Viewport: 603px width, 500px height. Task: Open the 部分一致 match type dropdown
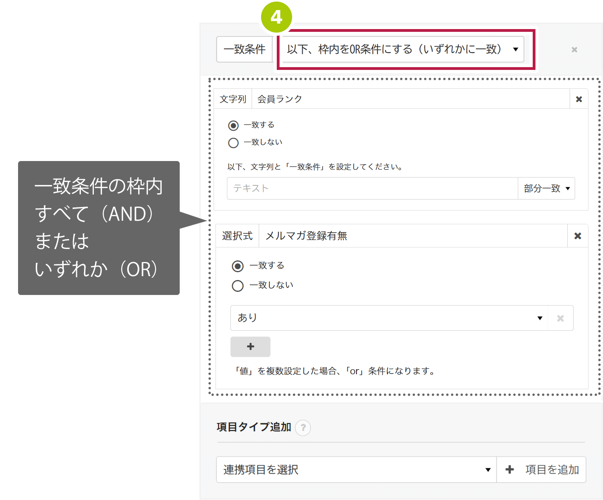pyautogui.click(x=546, y=189)
